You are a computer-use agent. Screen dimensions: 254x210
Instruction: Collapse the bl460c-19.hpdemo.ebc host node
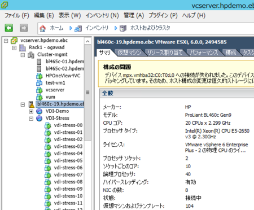pos(23,104)
